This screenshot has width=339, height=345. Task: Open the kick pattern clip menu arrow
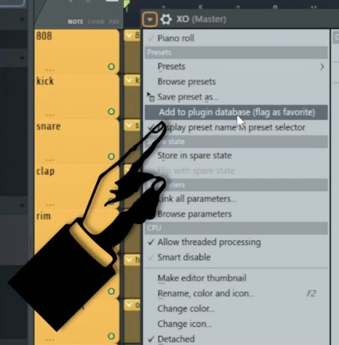[129, 80]
